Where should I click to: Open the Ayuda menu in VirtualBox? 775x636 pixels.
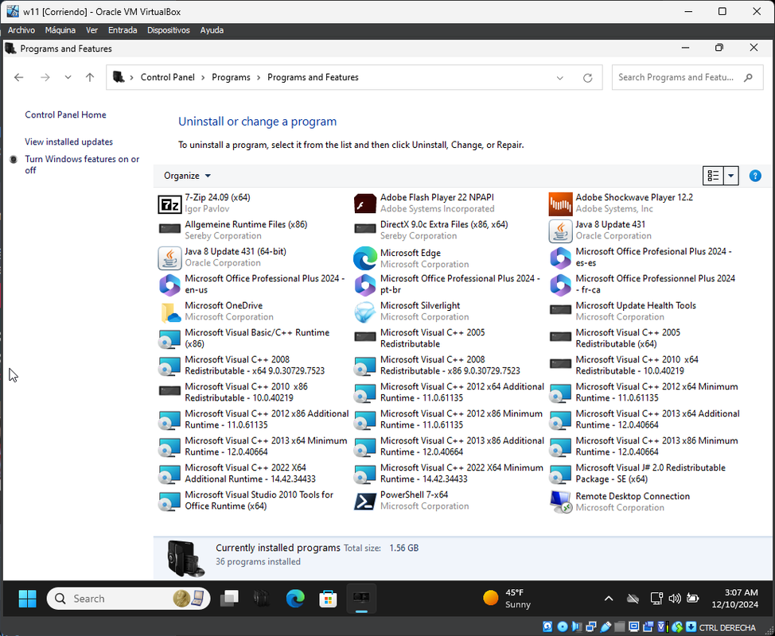point(212,30)
